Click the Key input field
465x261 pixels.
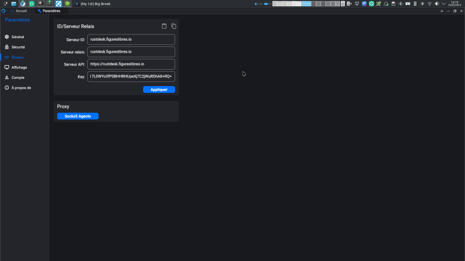pos(131,76)
